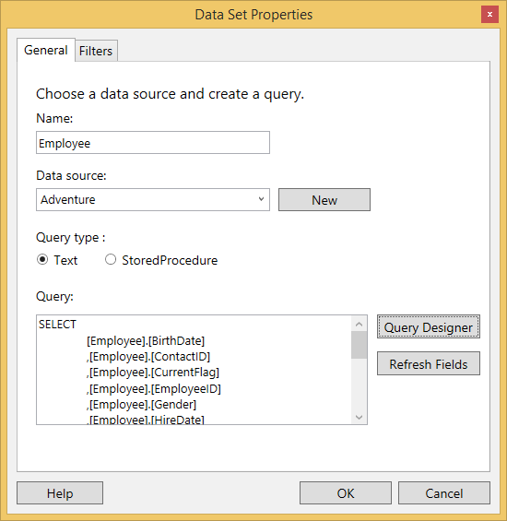507x521 pixels.
Task: Open the Data source dropdown showing Adventure
Action: coord(153,200)
